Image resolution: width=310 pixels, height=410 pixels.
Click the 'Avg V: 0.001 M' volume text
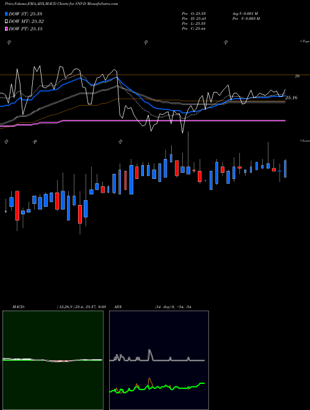(x=245, y=14)
